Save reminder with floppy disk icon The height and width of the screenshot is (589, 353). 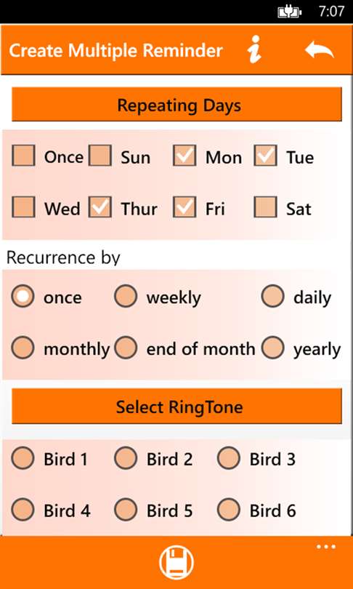[176, 563]
